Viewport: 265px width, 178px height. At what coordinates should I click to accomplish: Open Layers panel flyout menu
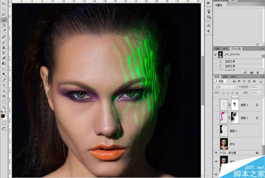point(263,76)
